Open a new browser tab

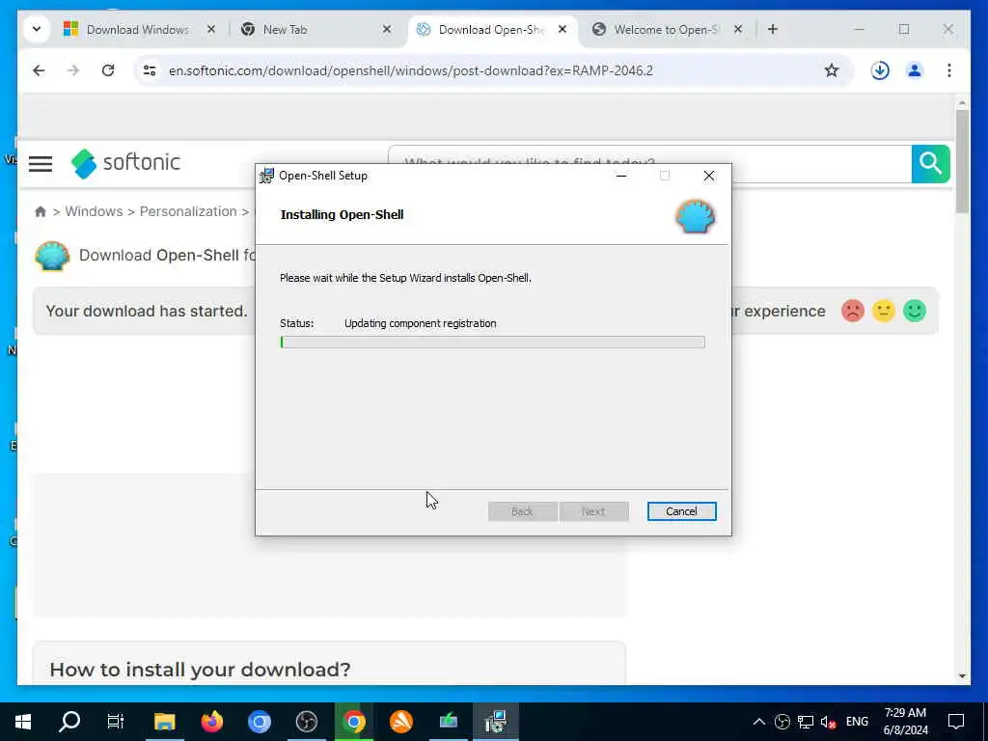pos(773,29)
